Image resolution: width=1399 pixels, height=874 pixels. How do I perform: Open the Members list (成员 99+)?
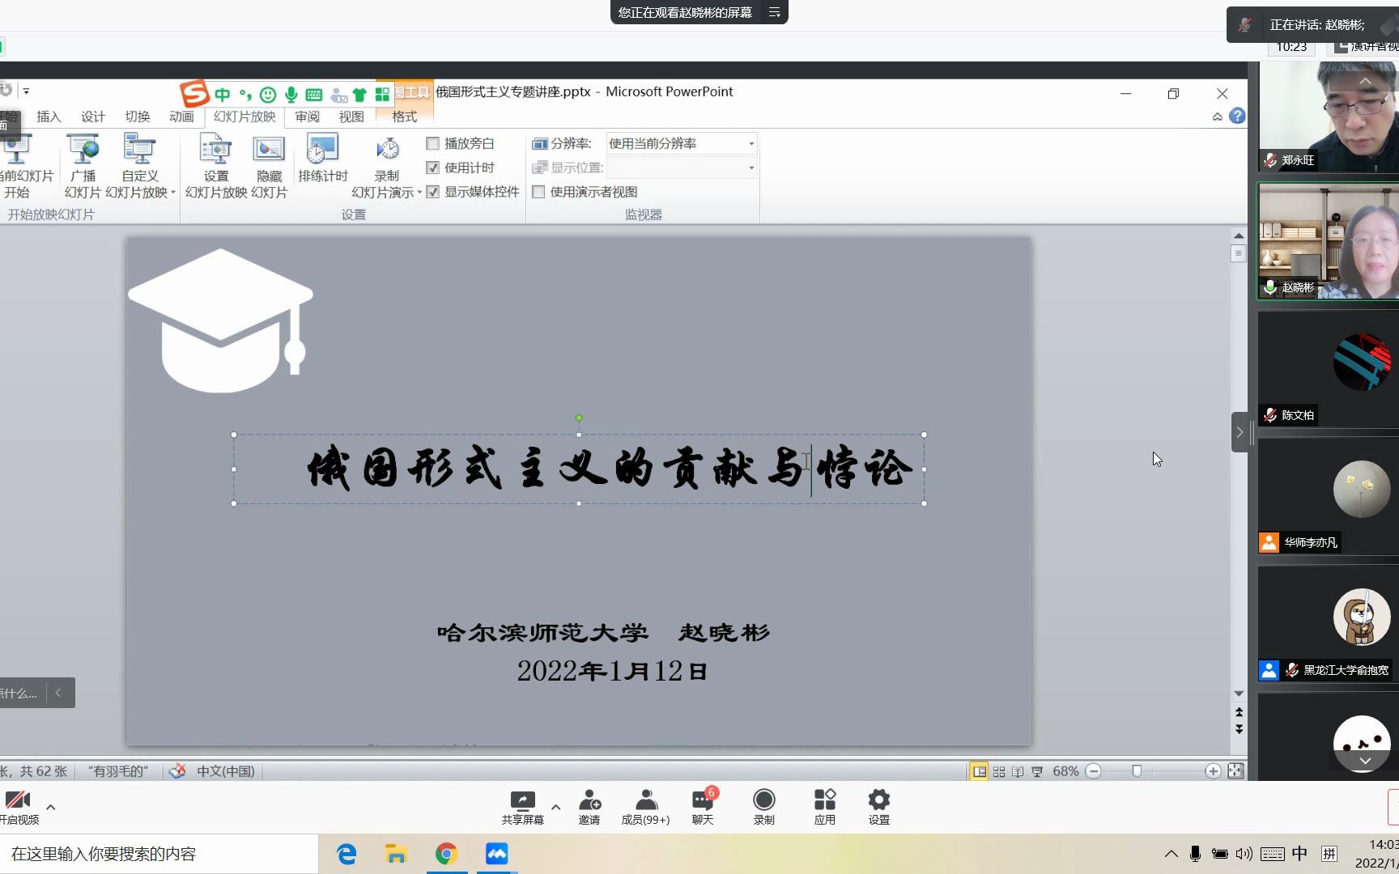click(645, 807)
